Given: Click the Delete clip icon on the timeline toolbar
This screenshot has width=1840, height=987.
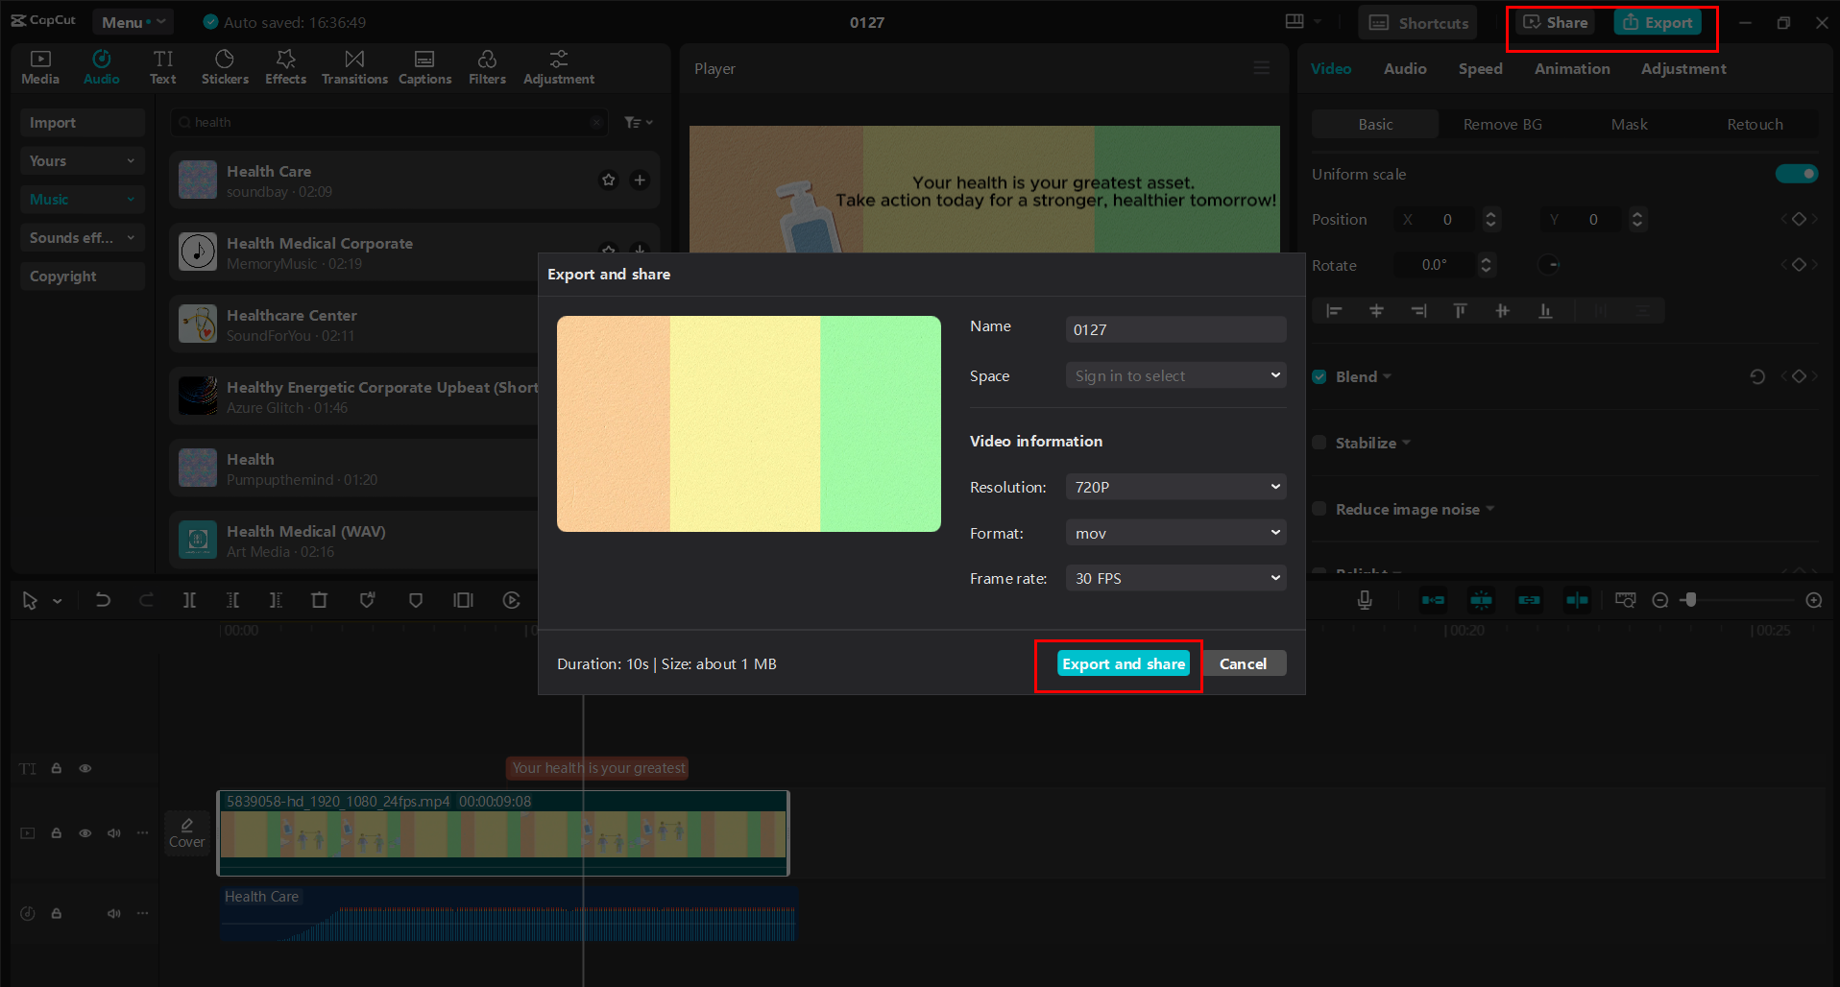Looking at the screenshot, I should pyautogui.click(x=319, y=599).
